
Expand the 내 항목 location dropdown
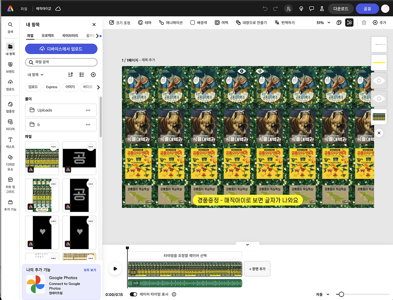pos(36,75)
